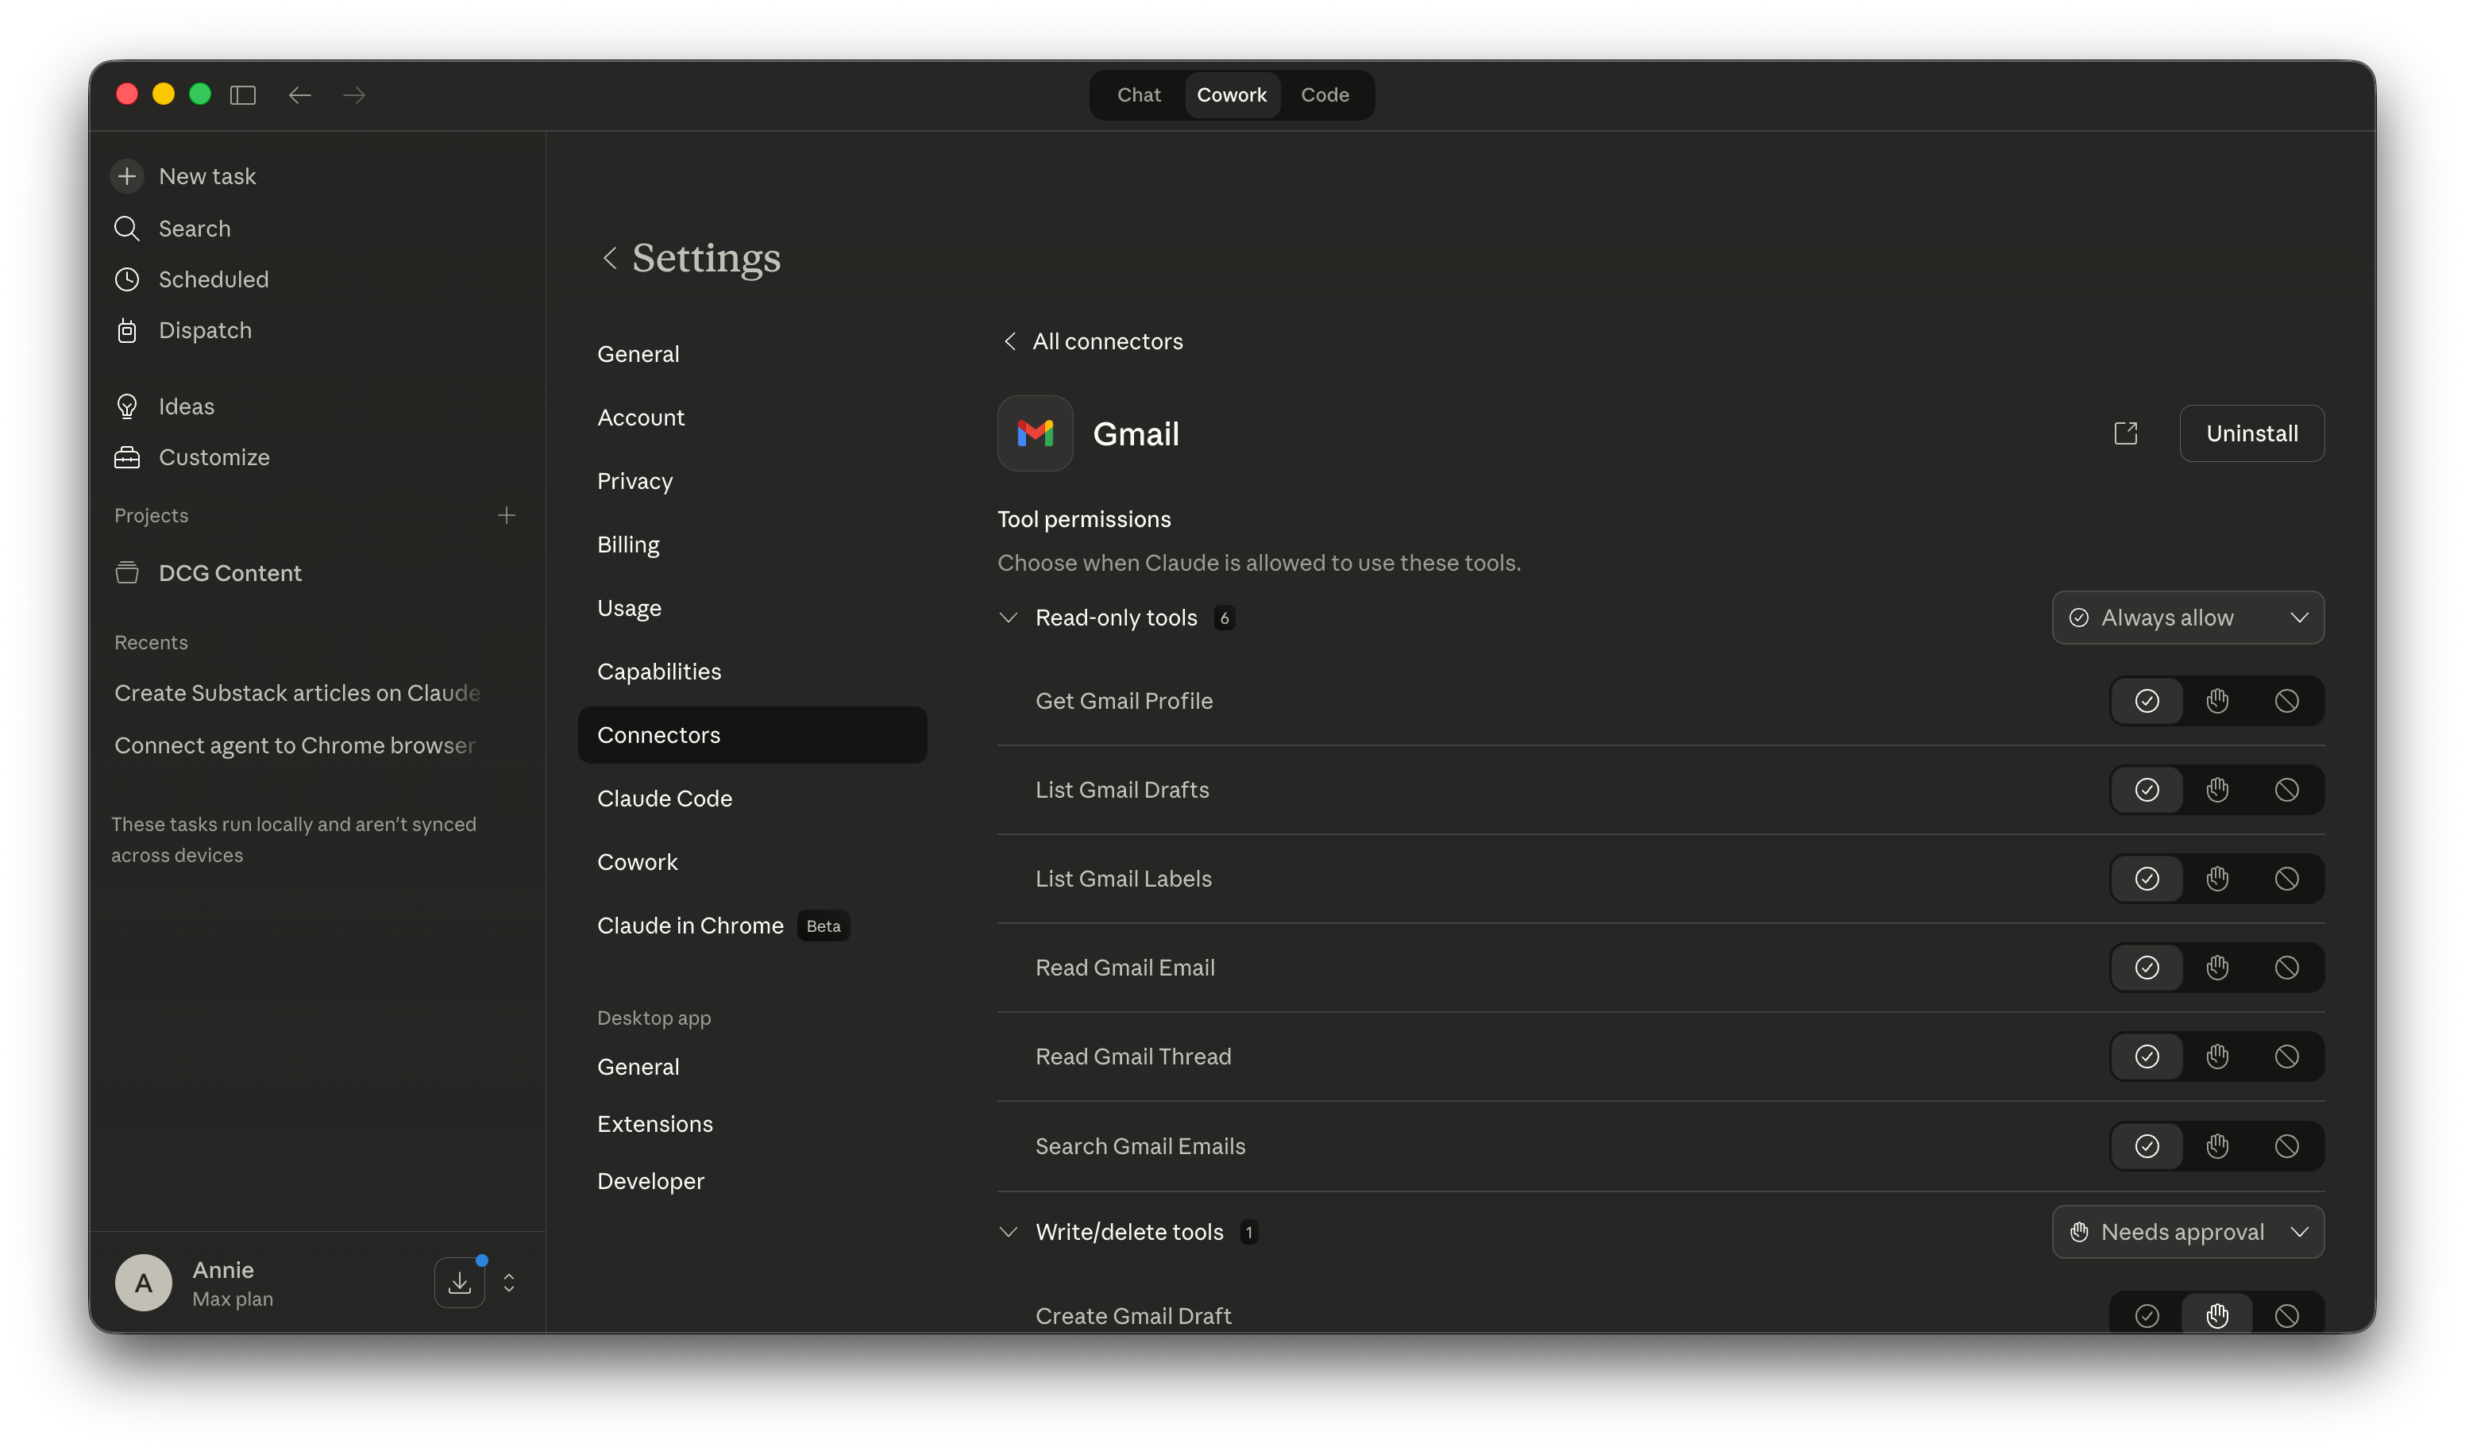This screenshot has height=1451, width=2465.
Task: Click the Gmail logo icon
Action: point(1035,433)
